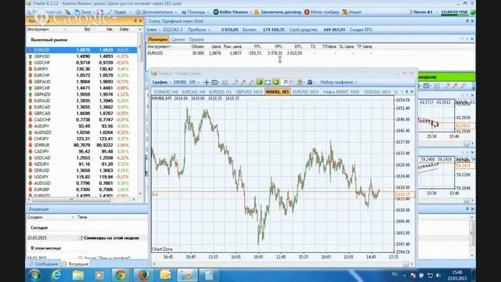This screenshot has width=501, height=282.
Task: Select the USDCHF quote row
Action: click(x=81, y=63)
